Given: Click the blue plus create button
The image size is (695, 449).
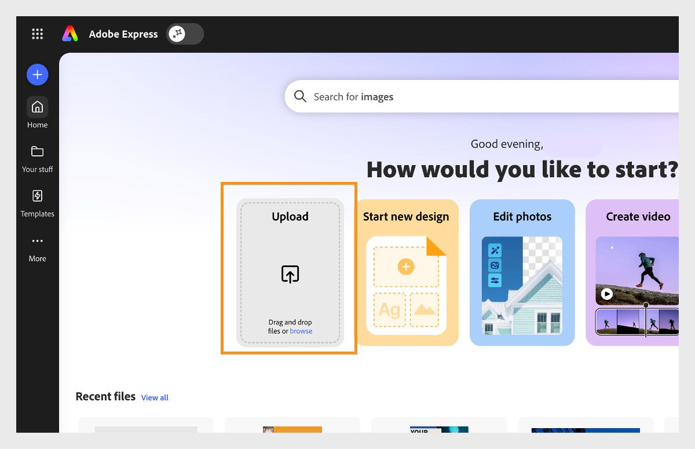Looking at the screenshot, I should pos(37,74).
